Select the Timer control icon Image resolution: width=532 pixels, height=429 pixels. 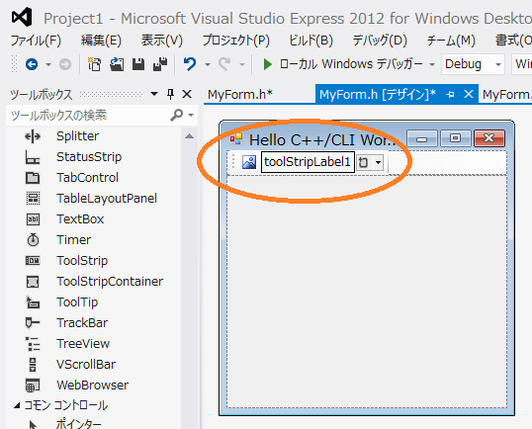pyautogui.click(x=33, y=240)
